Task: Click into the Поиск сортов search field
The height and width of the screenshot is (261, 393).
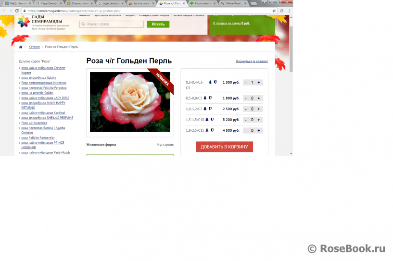Action: point(112,24)
